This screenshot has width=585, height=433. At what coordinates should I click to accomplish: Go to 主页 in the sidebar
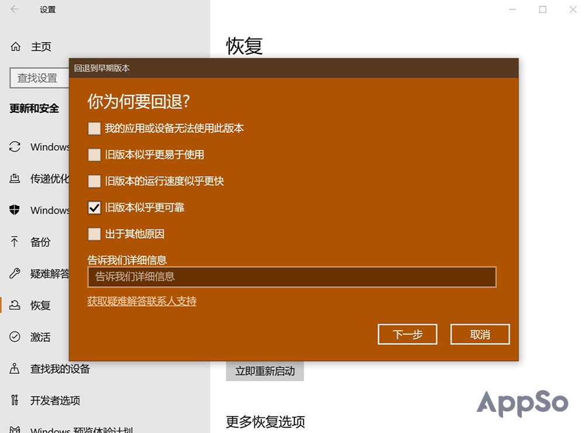pyautogui.click(x=35, y=47)
